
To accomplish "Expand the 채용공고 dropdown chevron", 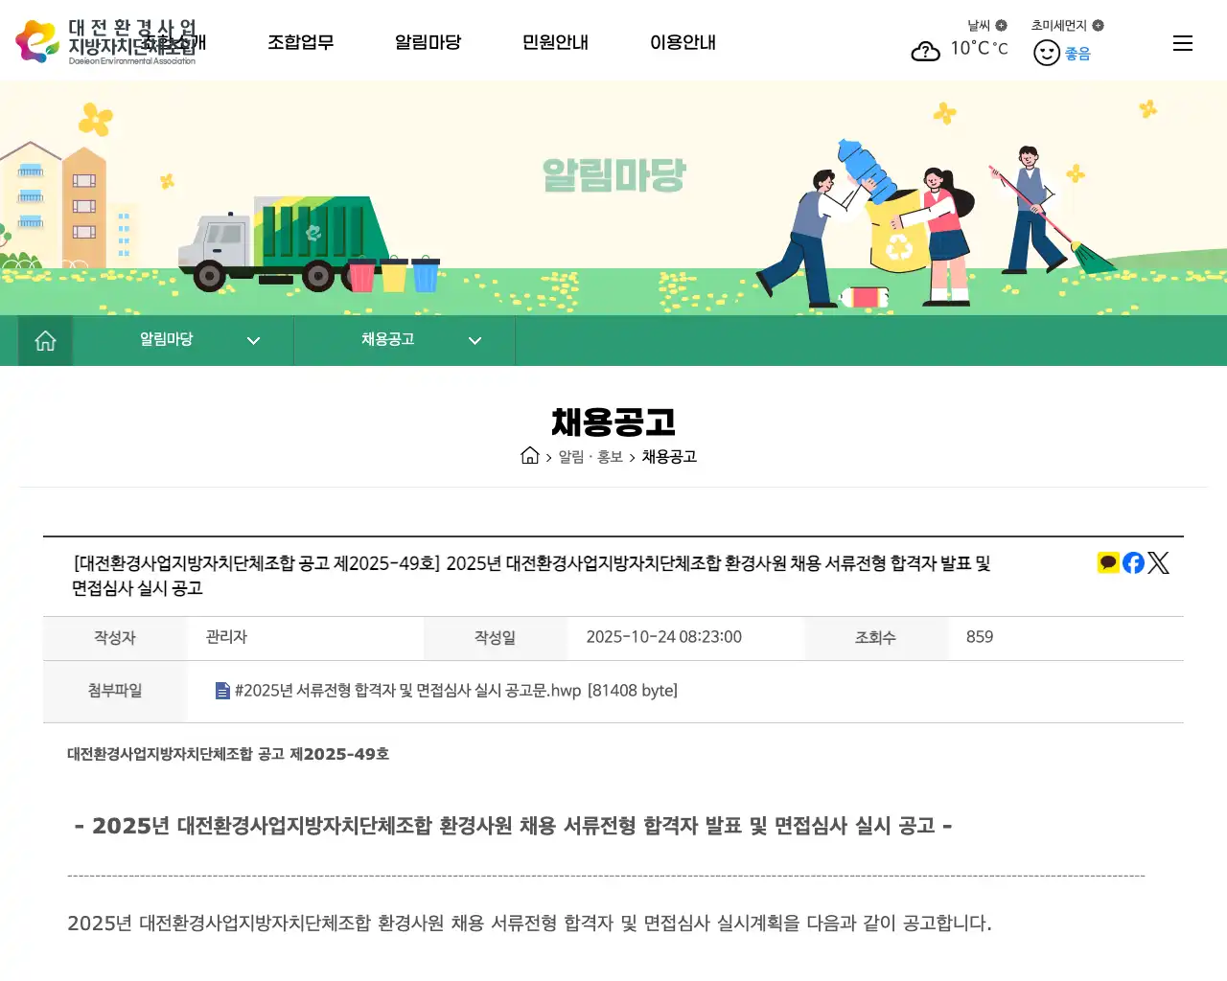I will (x=475, y=340).
